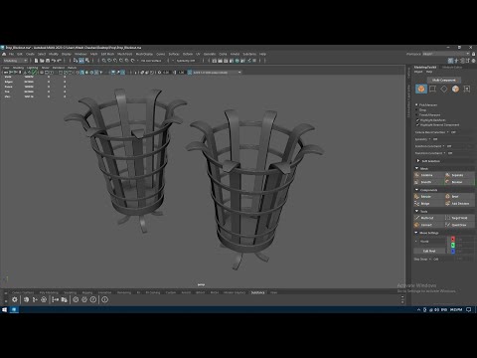Collapse the Mesh section

[416, 168]
